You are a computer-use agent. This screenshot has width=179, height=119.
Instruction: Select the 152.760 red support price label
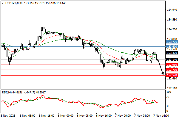172,70
